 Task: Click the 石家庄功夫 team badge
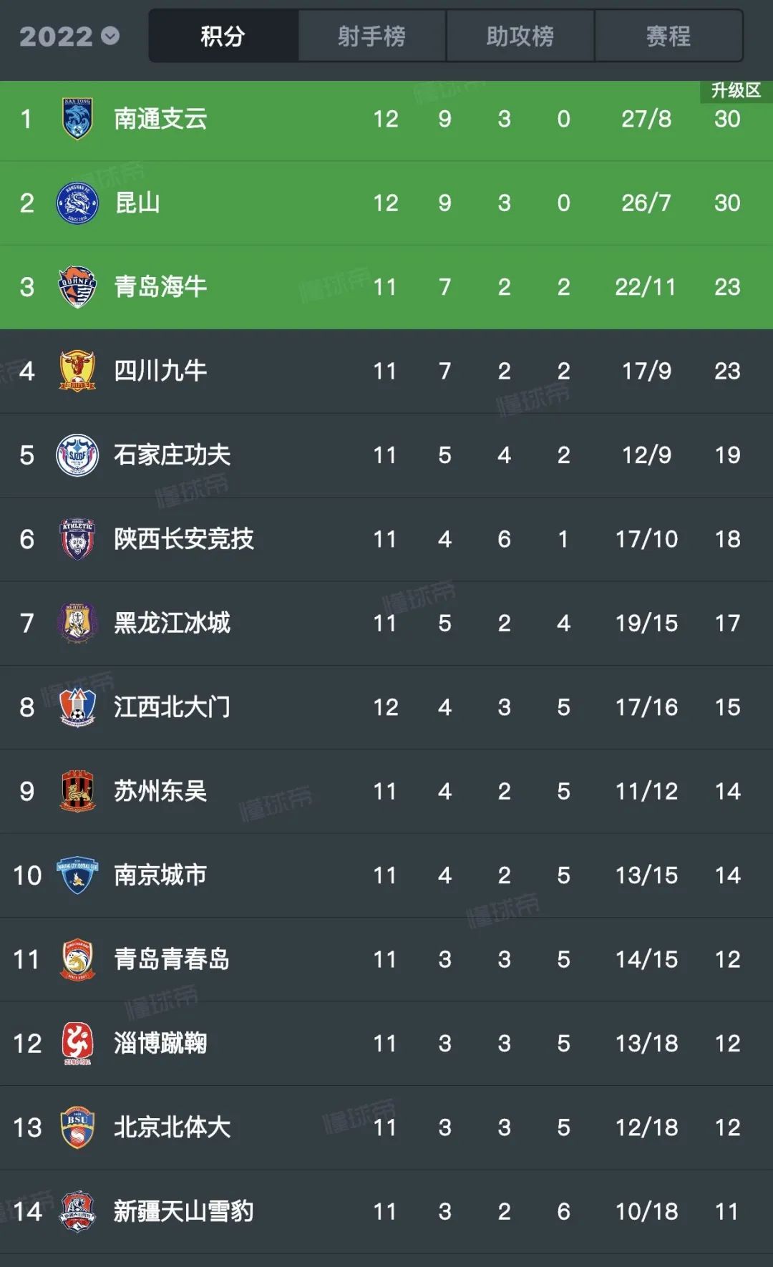pos(77,455)
